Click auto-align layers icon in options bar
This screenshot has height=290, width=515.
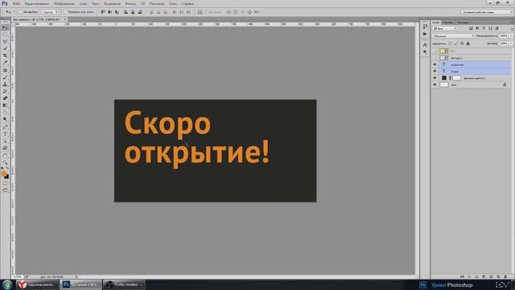pyautogui.click(x=200, y=12)
